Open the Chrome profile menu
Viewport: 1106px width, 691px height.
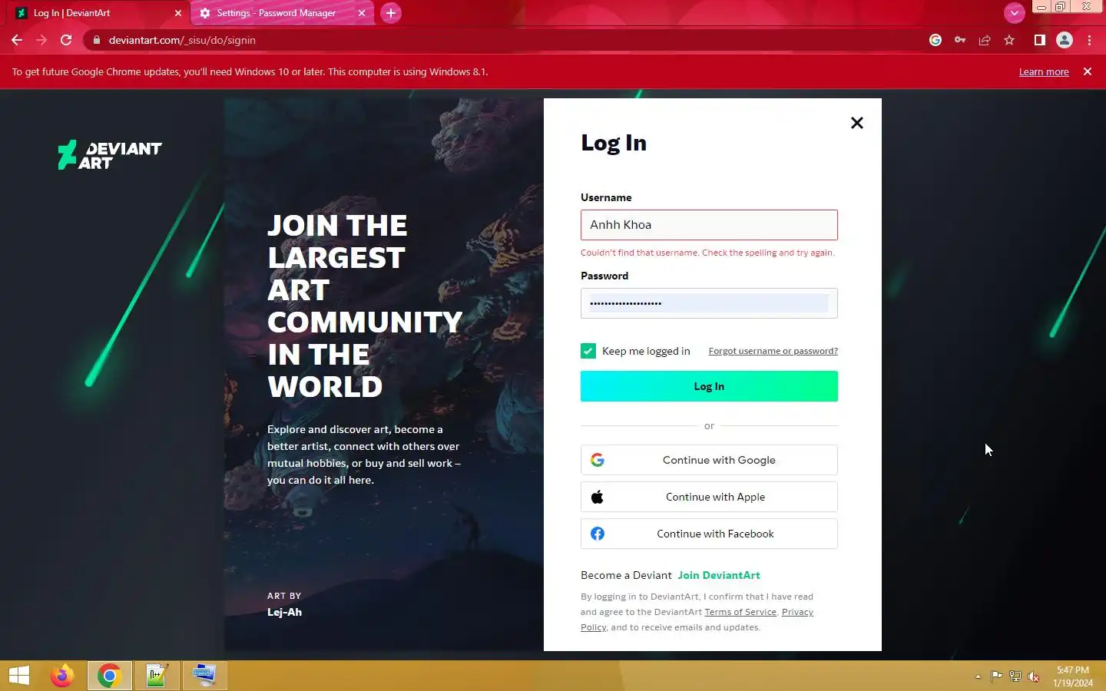pos(1065,40)
